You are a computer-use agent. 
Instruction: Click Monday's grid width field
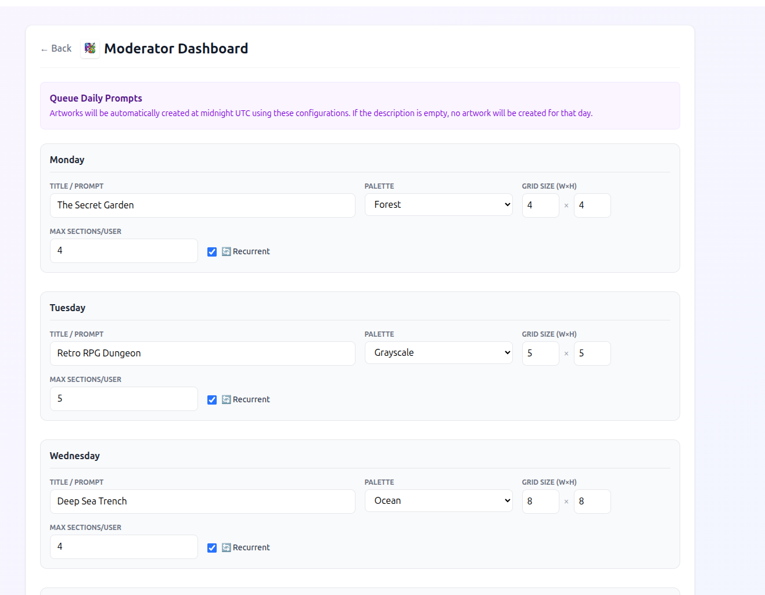pos(540,205)
